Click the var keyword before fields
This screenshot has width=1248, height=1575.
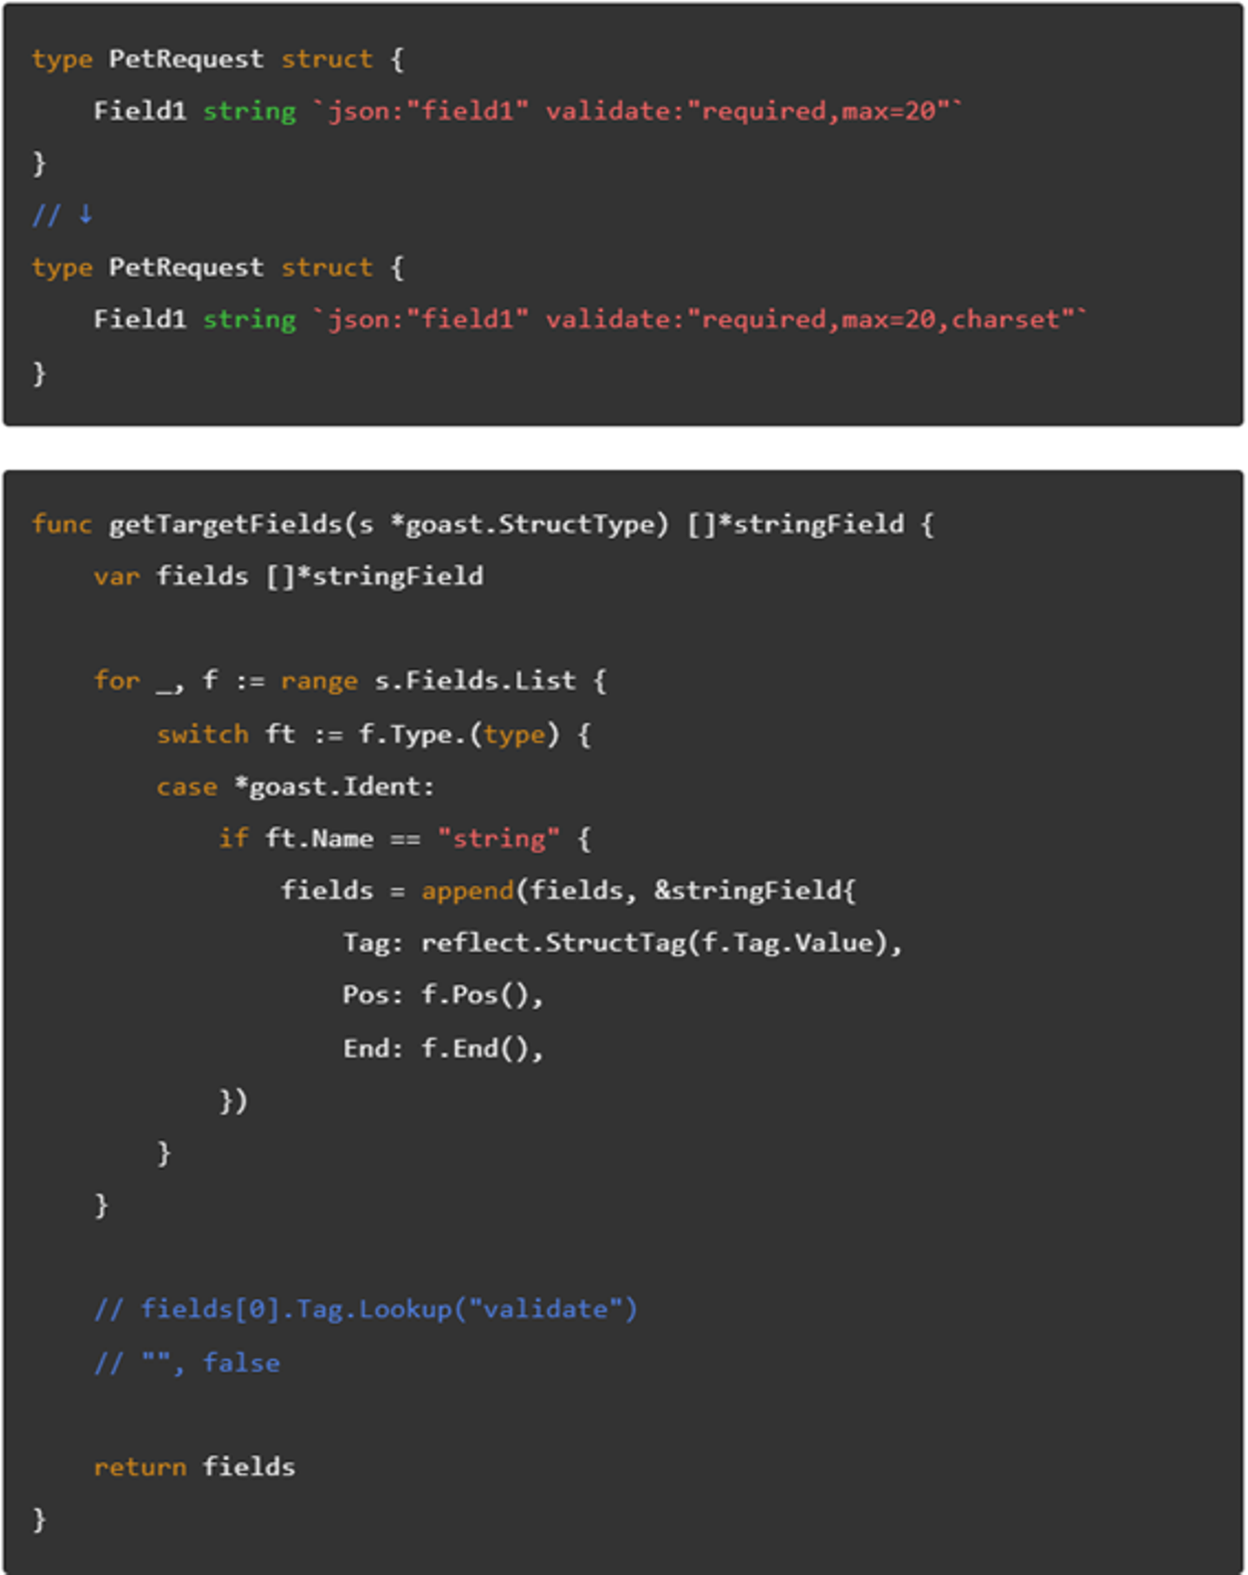pos(116,576)
